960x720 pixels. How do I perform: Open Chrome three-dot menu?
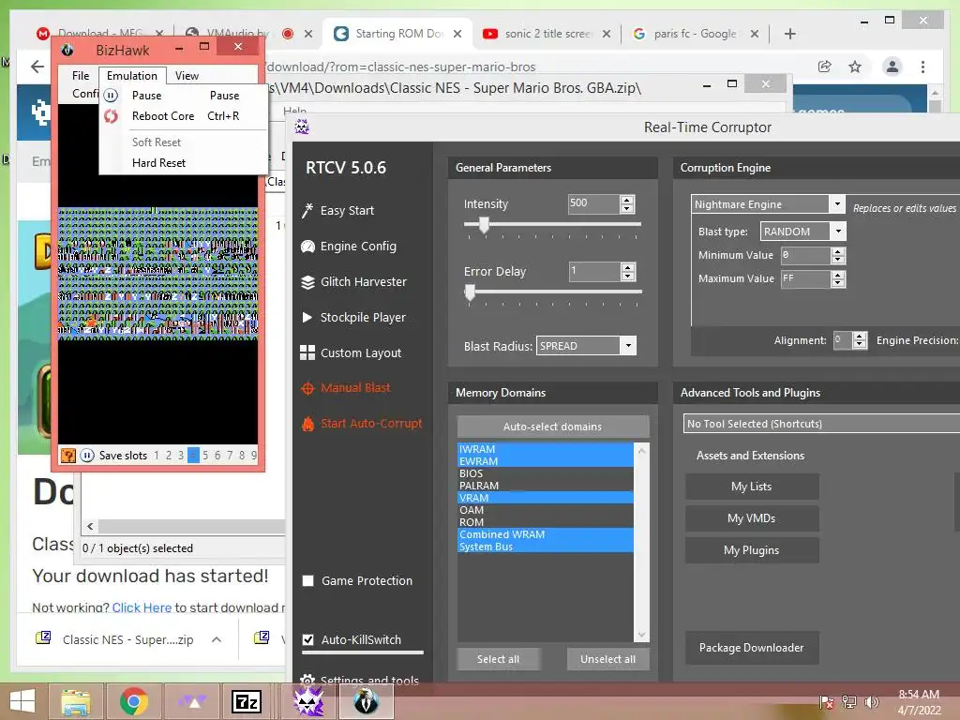click(x=922, y=67)
